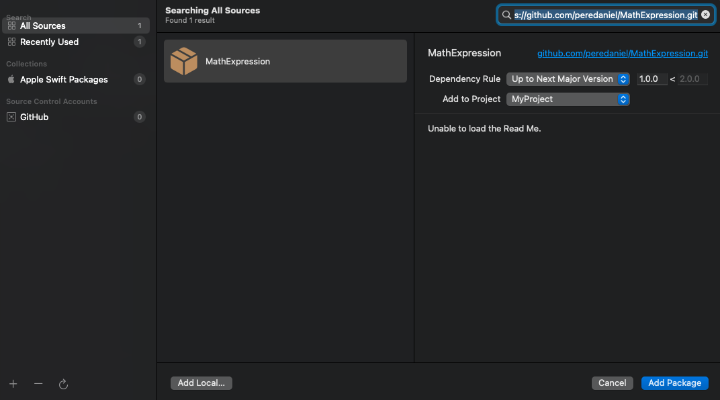Click the 'Searching All Sources' heading
The height and width of the screenshot is (400, 720).
[x=213, y=10]
